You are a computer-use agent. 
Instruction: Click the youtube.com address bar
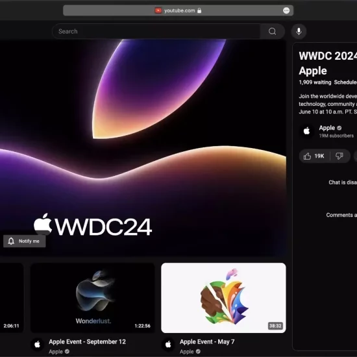(x=178, y=10)
